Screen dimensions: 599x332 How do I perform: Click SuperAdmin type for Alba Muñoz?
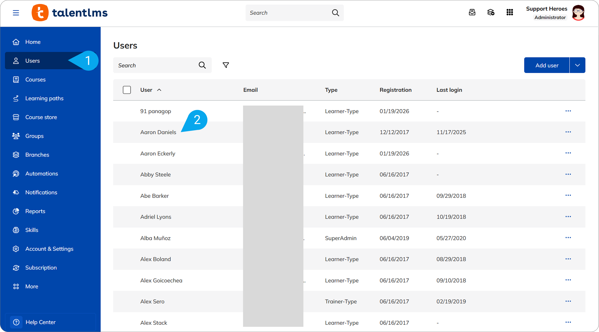click(x=341, y=238)
